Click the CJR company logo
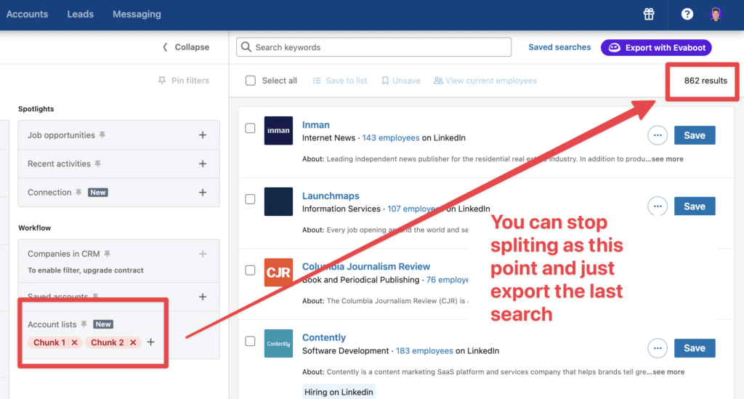Viewport: 744px width, 399px height. click(278, 273)
